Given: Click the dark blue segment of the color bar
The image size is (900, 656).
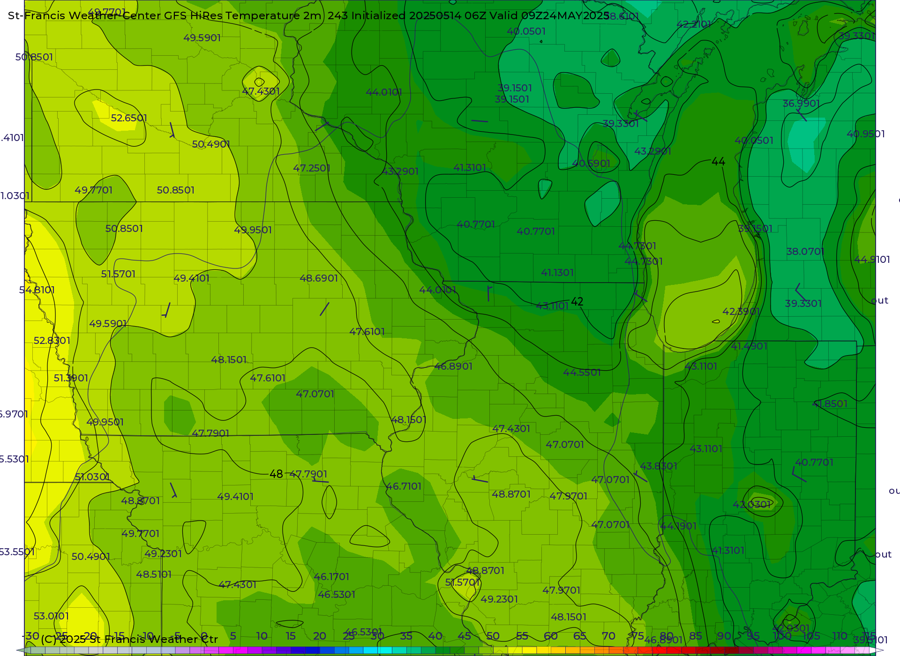Looking at the screenshot, I should [x=305, y=650].
